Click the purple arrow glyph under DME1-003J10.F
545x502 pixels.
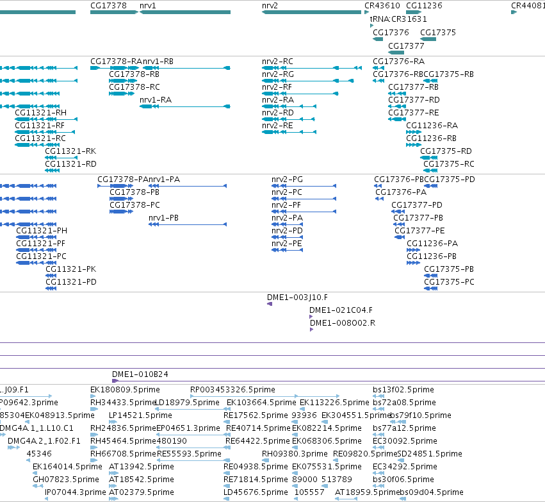pos(270,304)
